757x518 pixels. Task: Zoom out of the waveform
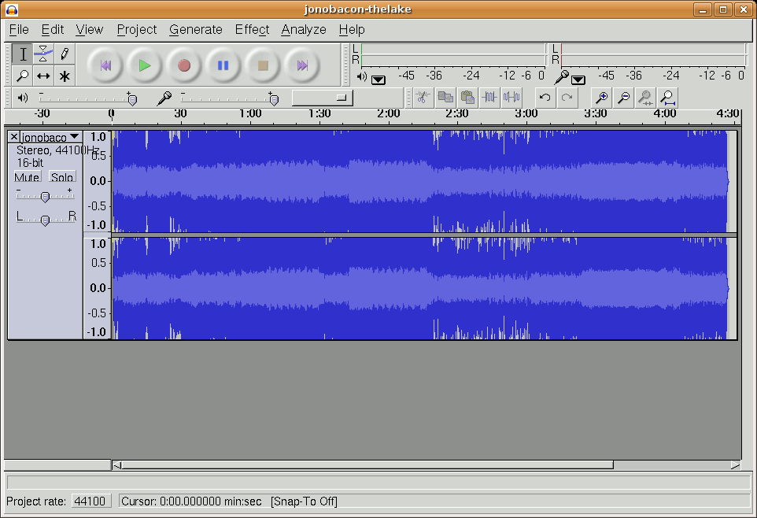(624, 98)
